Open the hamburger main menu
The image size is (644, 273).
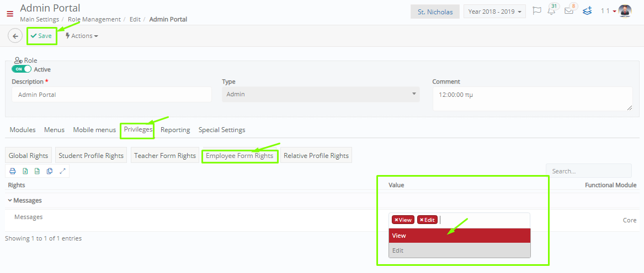point(10,14)
